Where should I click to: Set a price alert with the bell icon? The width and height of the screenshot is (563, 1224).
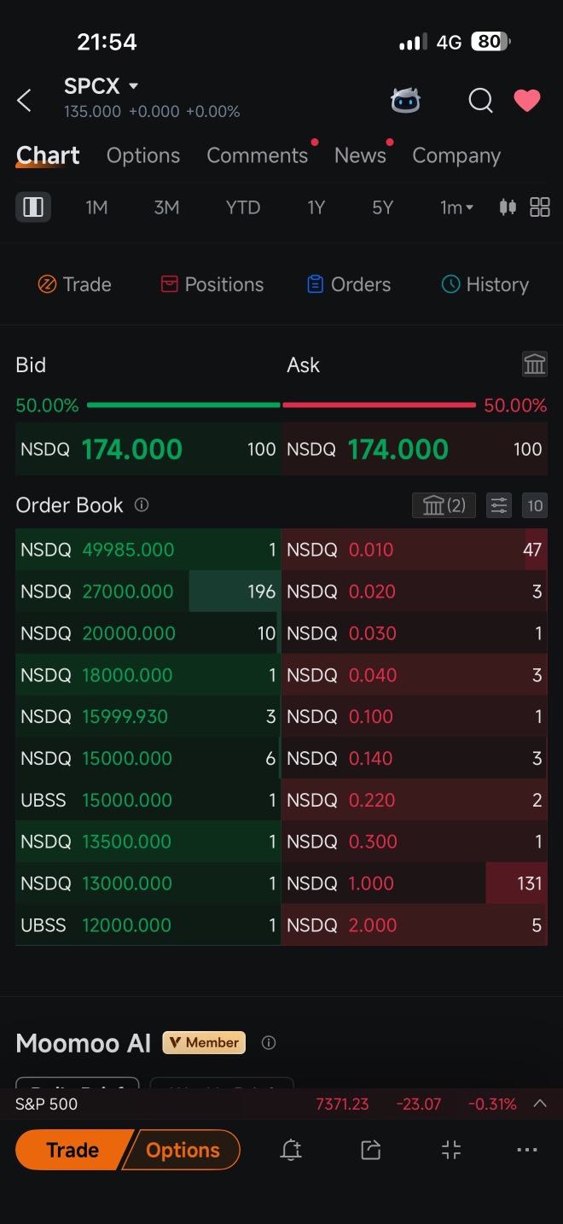tap(291, 1150)
